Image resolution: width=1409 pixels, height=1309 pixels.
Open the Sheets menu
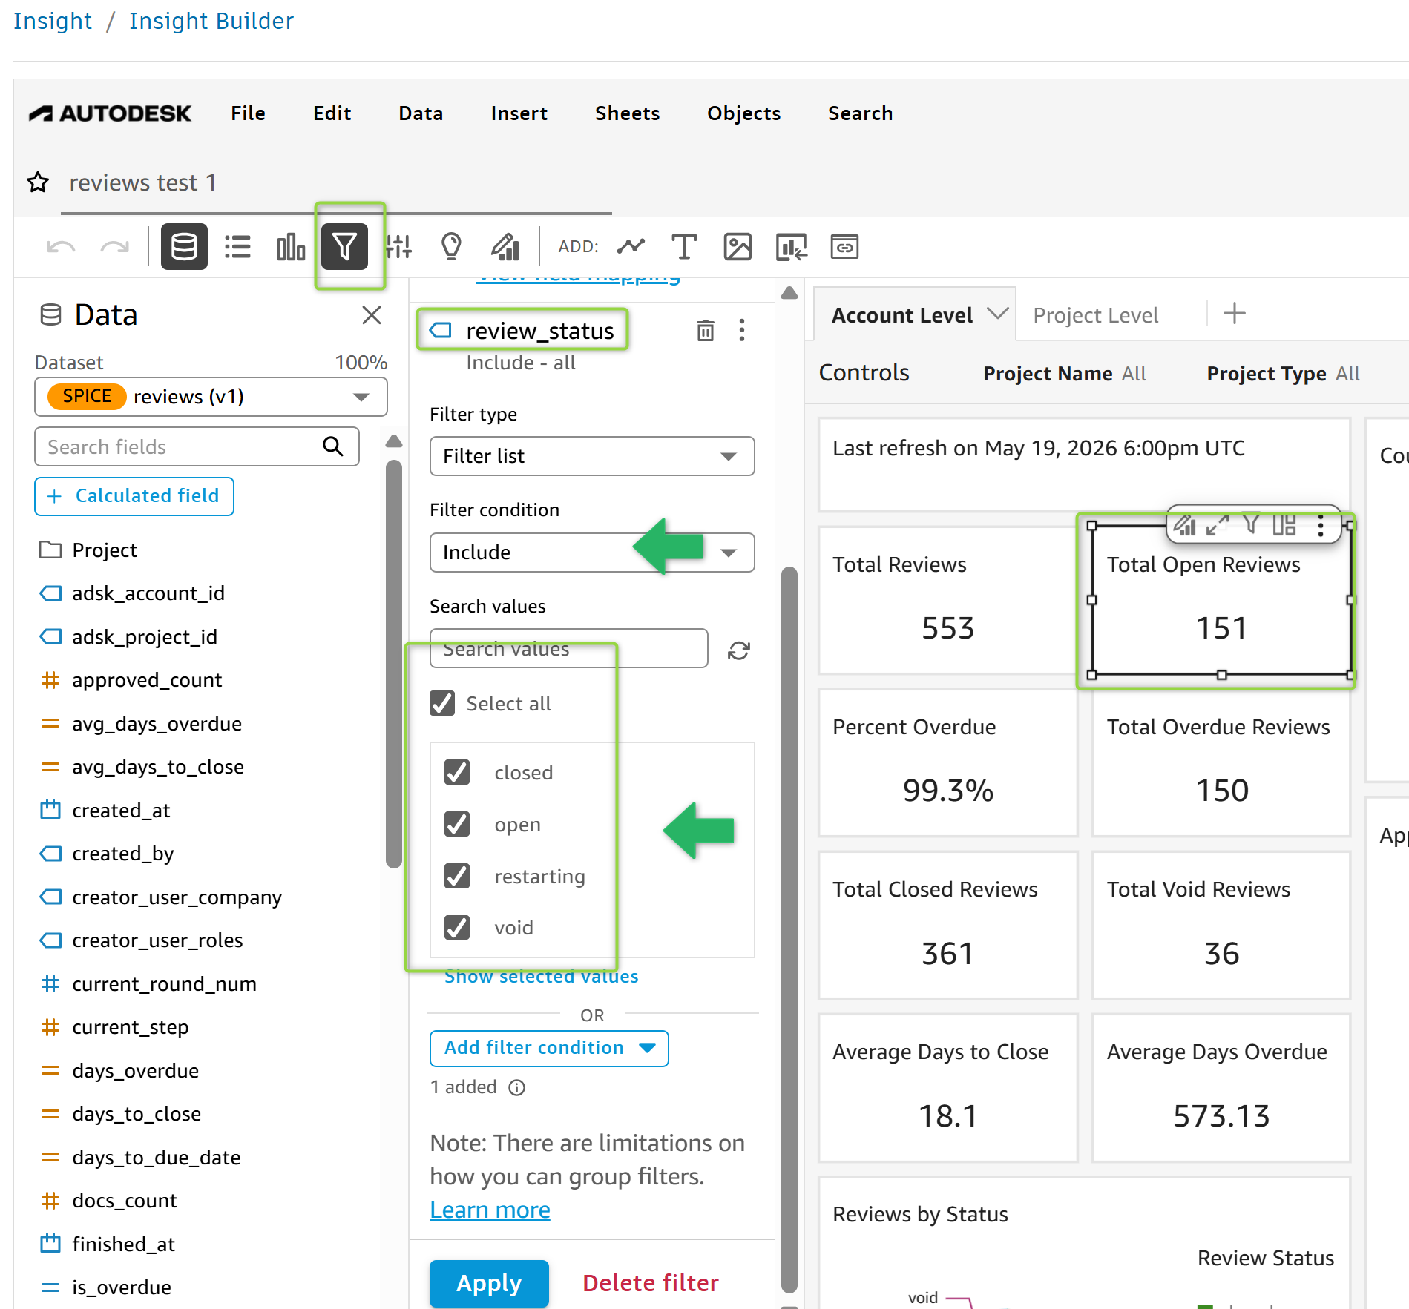(x=627, y=113)
